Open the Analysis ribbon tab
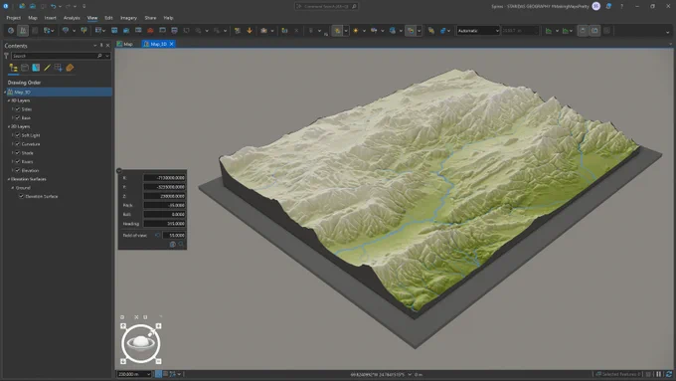676x381 pixels. [72, 18]
